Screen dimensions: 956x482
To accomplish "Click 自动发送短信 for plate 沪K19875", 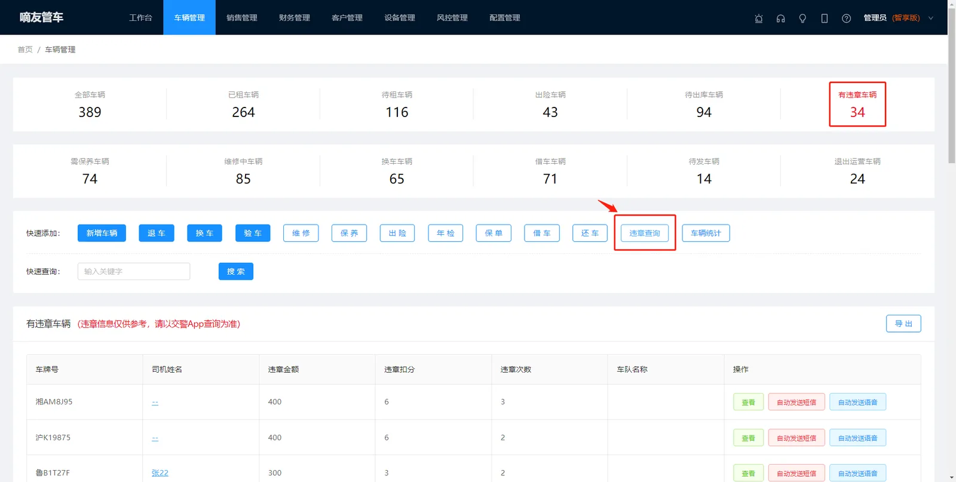I will (x=796, y=438).
